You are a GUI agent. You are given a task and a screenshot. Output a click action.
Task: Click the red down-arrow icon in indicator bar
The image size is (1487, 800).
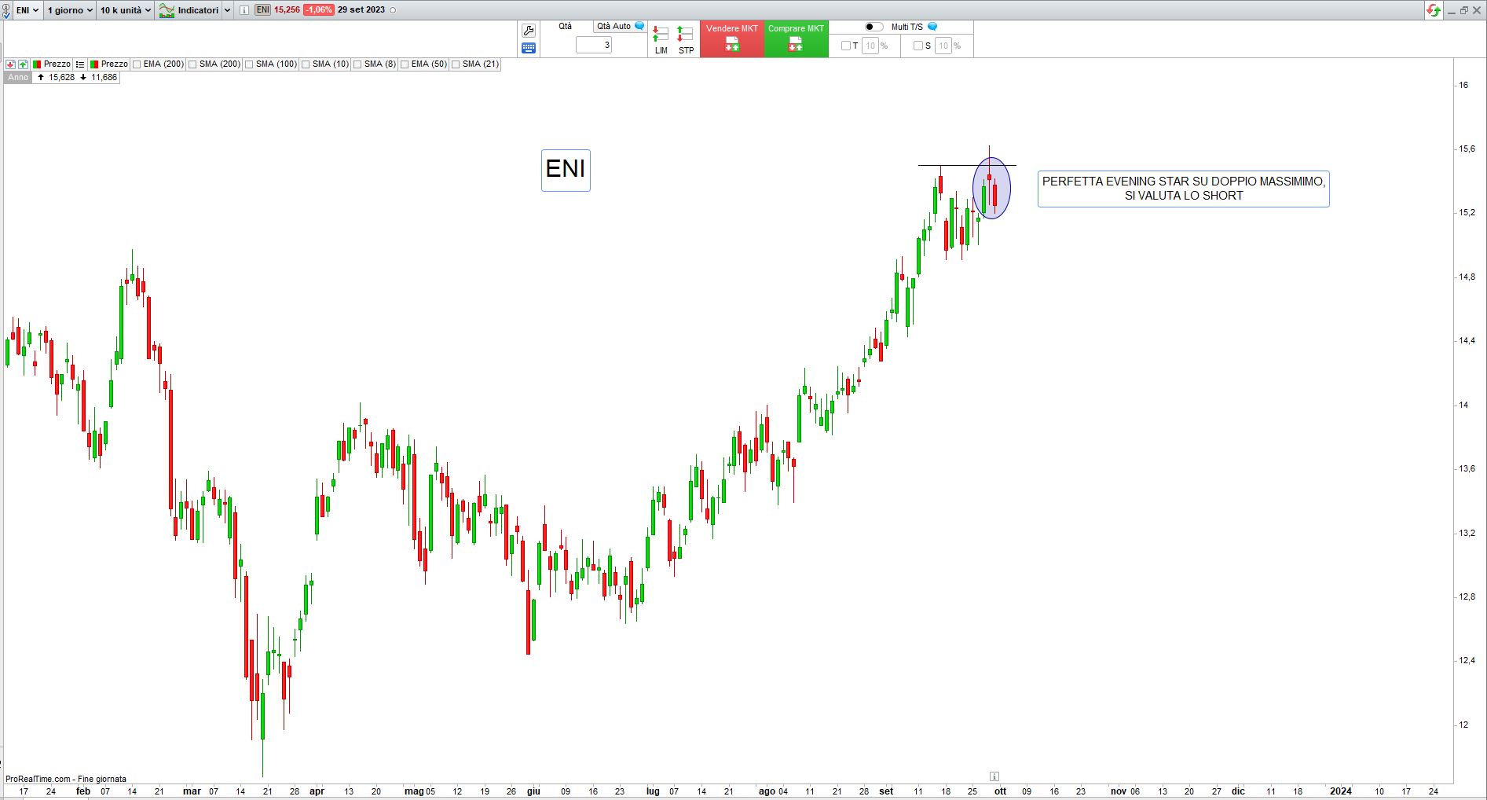[11, 64]
